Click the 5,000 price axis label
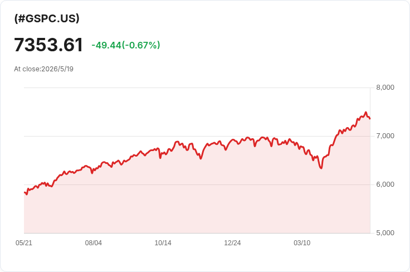 [x=385, y=233]
